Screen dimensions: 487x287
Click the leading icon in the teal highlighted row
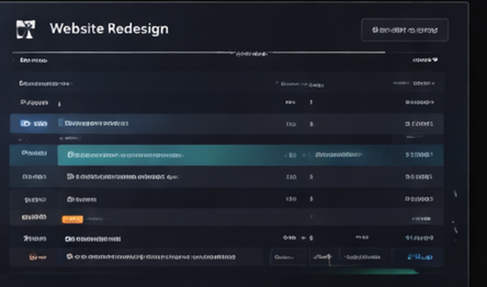point(70,155)
